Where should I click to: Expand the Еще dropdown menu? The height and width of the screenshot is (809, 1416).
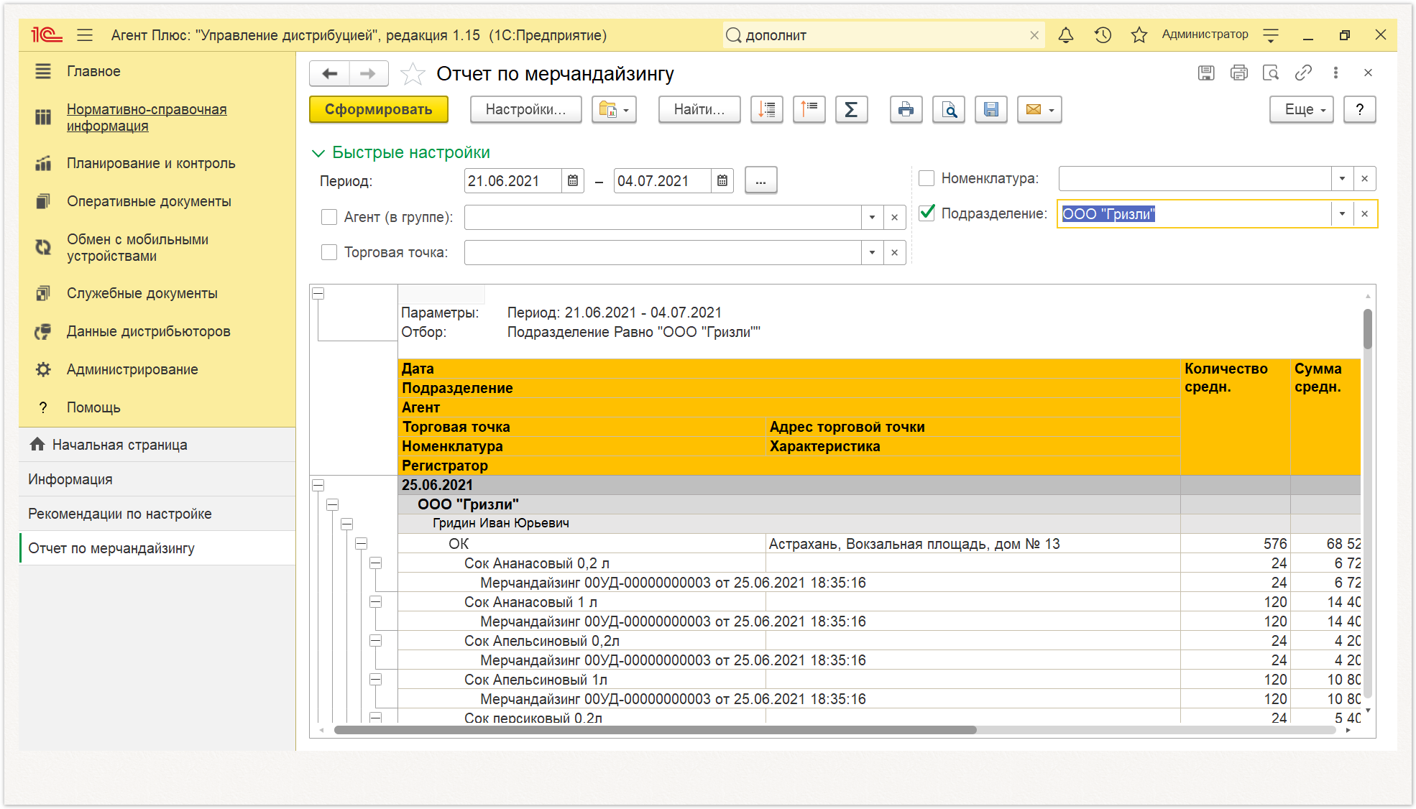pos(1302,110)
